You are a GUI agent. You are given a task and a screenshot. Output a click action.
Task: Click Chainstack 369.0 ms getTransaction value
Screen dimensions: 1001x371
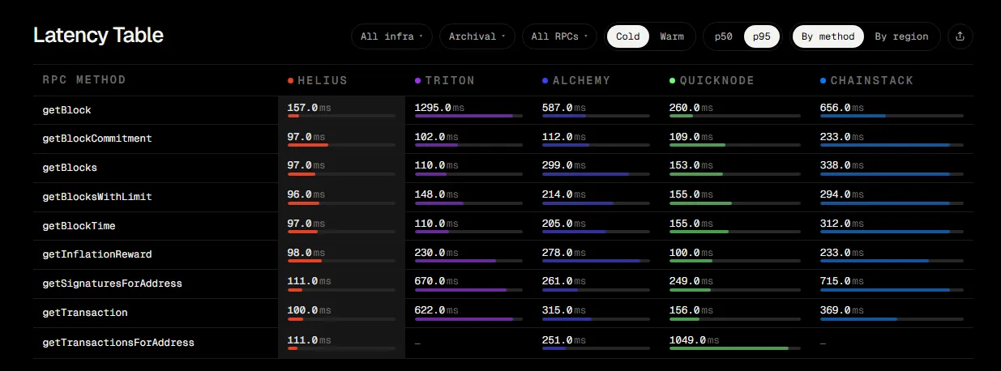click(x=841, y=310)
